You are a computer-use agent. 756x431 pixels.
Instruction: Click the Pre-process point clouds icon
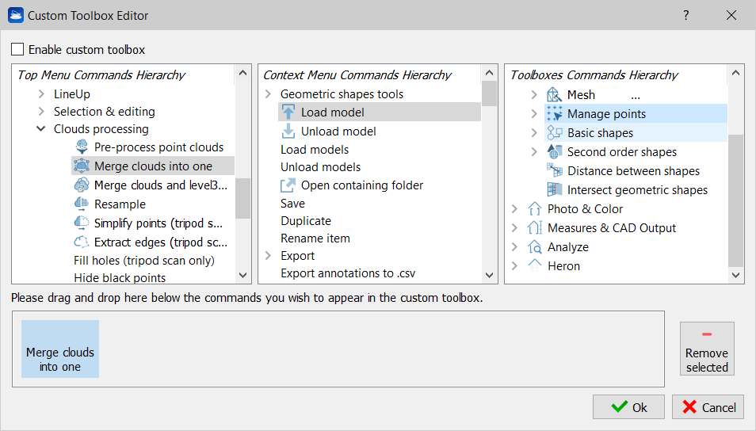click(82, 147)
